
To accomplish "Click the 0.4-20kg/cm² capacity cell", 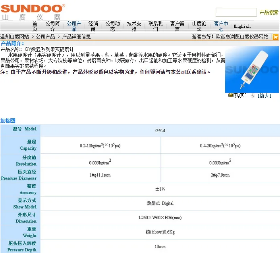I will coord(220,145).
